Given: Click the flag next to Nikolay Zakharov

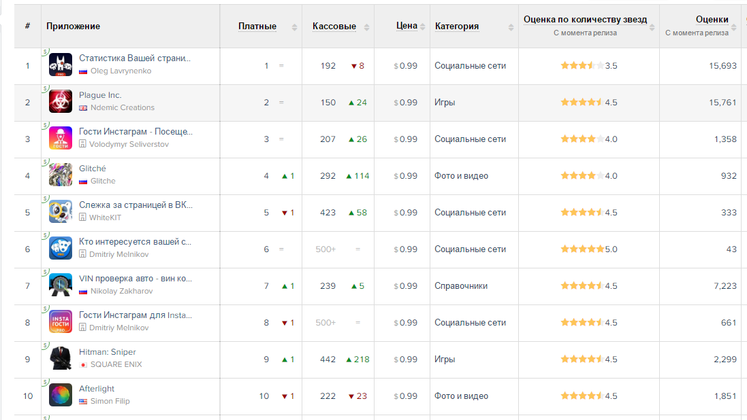Looking at the screenshot, I should click(83, 292).
